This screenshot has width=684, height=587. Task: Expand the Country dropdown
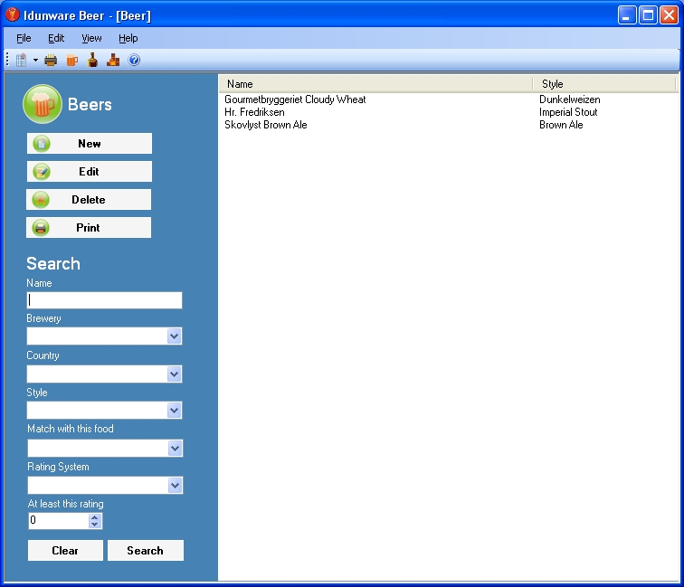(174, 374)
